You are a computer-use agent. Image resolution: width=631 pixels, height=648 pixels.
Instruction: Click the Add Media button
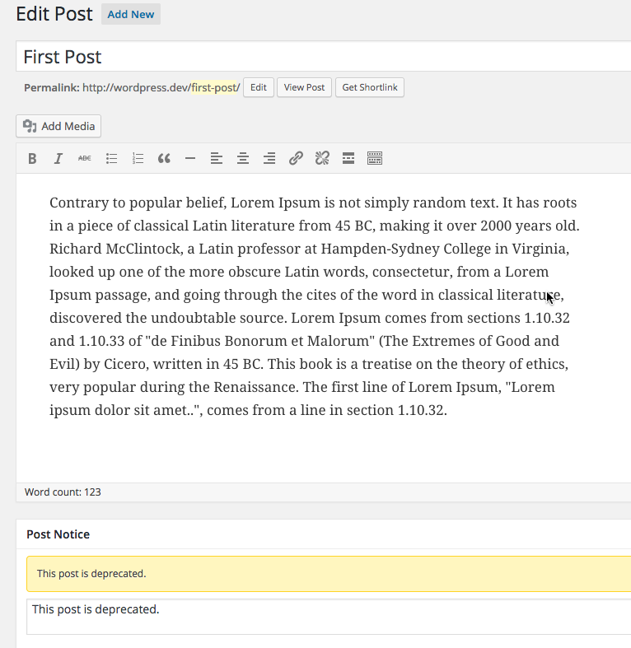click(58, 126)
